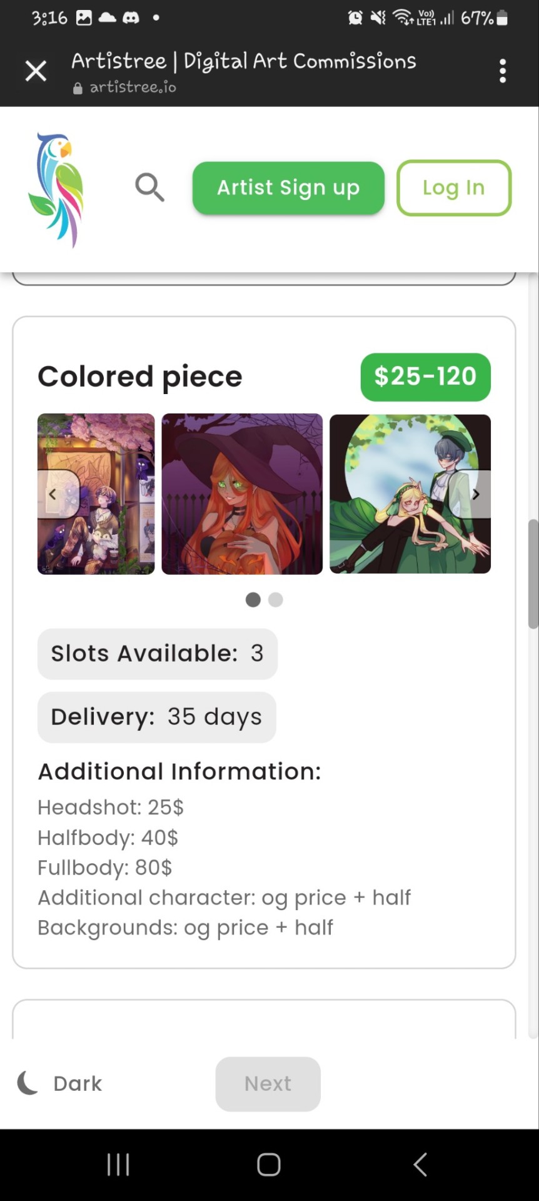Tap the Android recent apps icon
The width and height of the screenshot is (539, 1201).
(118, 1165)
